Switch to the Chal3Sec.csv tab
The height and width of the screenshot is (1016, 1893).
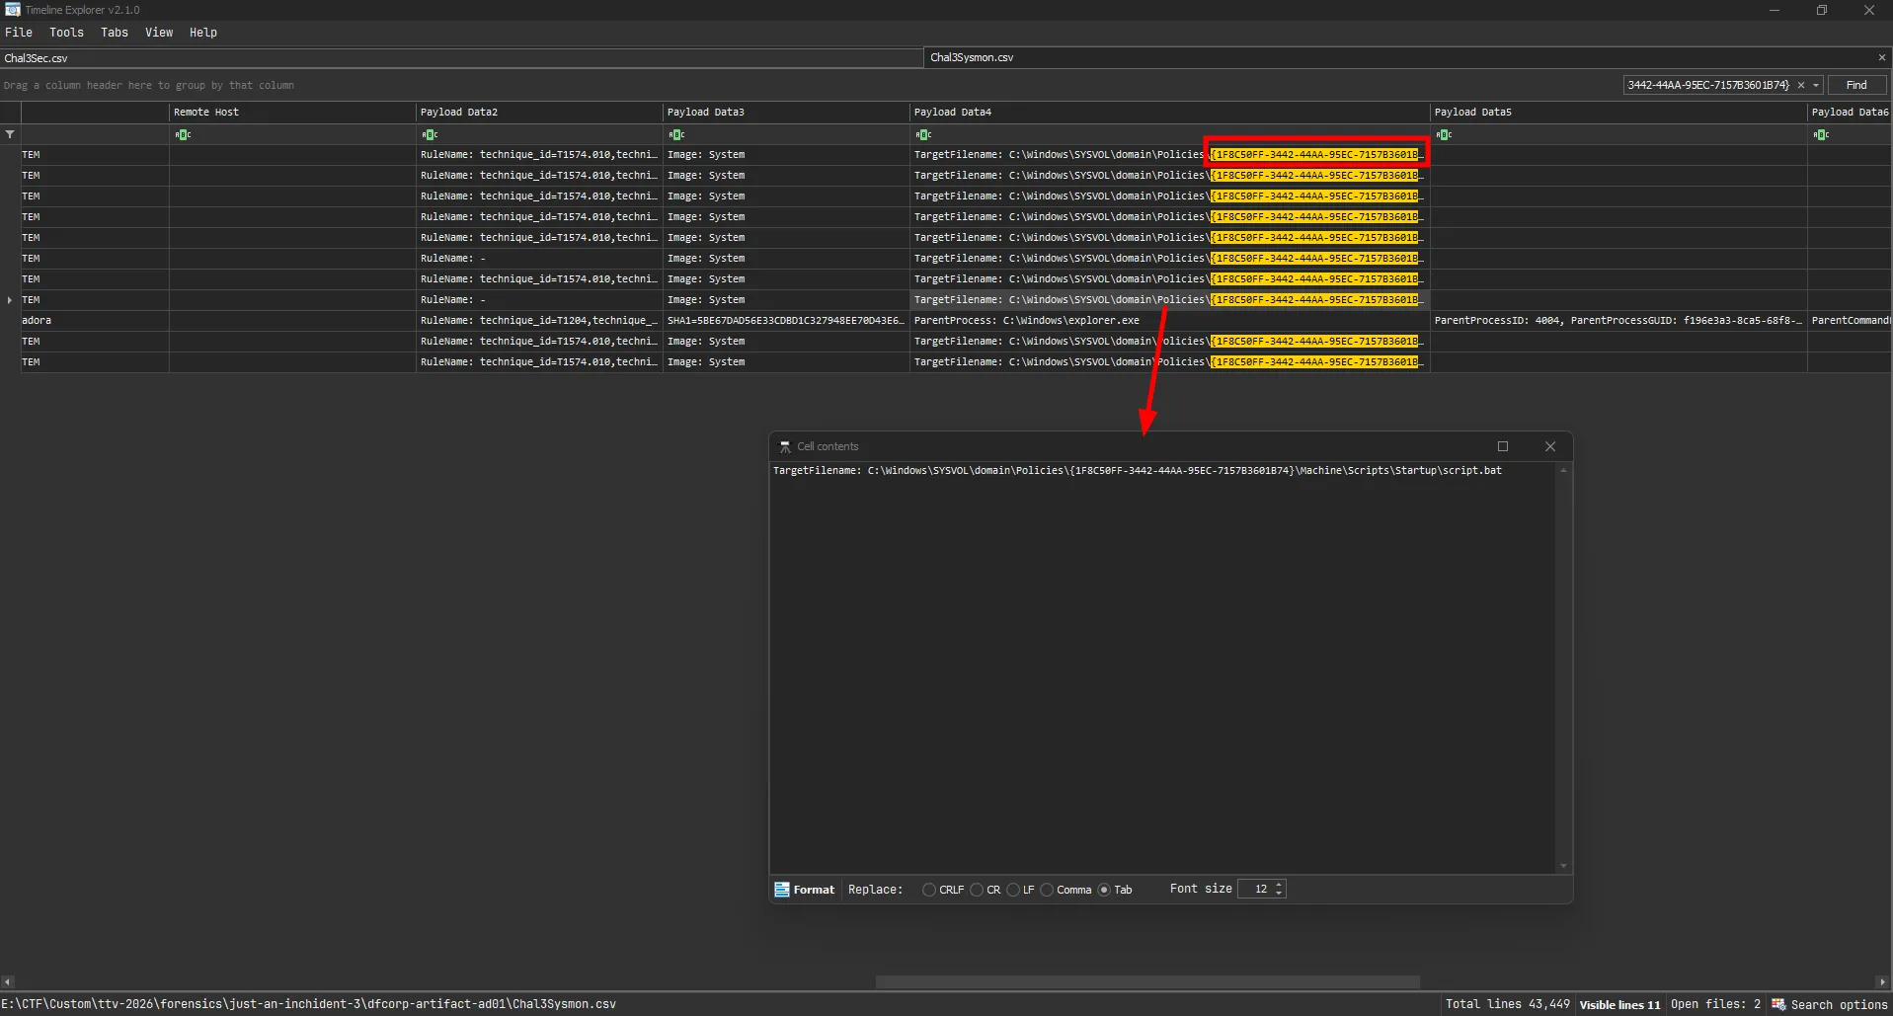click(37, 58)
